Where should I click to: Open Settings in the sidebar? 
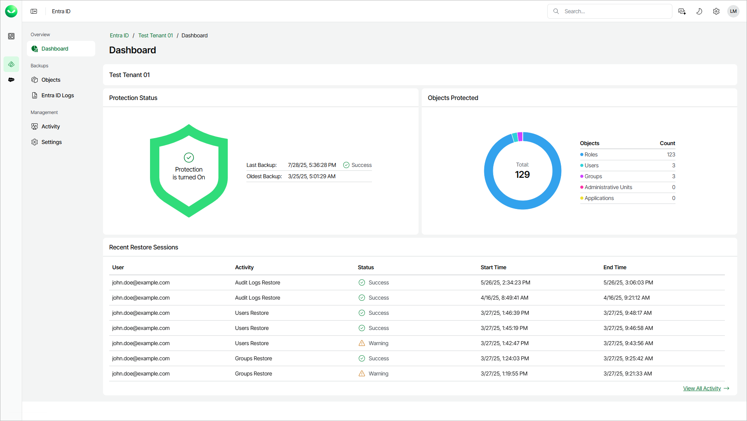click(x=51, y=142)
